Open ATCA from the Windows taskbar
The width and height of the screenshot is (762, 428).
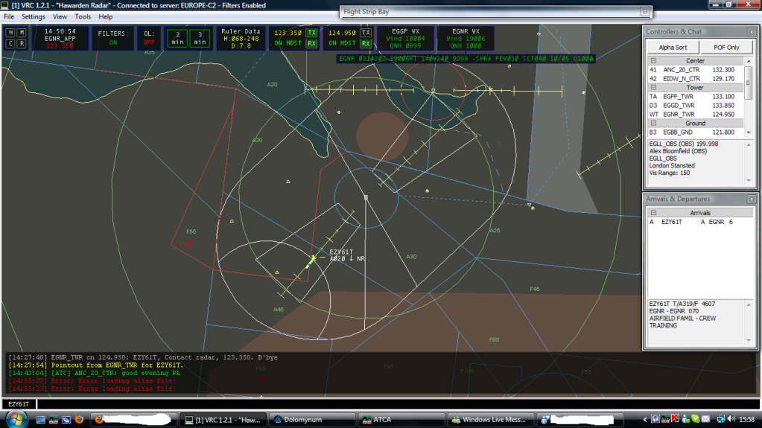point(399,420)
